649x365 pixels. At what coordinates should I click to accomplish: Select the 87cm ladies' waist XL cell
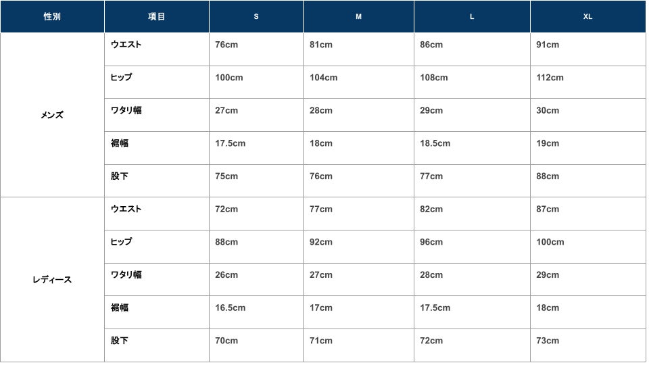[548, 209]
